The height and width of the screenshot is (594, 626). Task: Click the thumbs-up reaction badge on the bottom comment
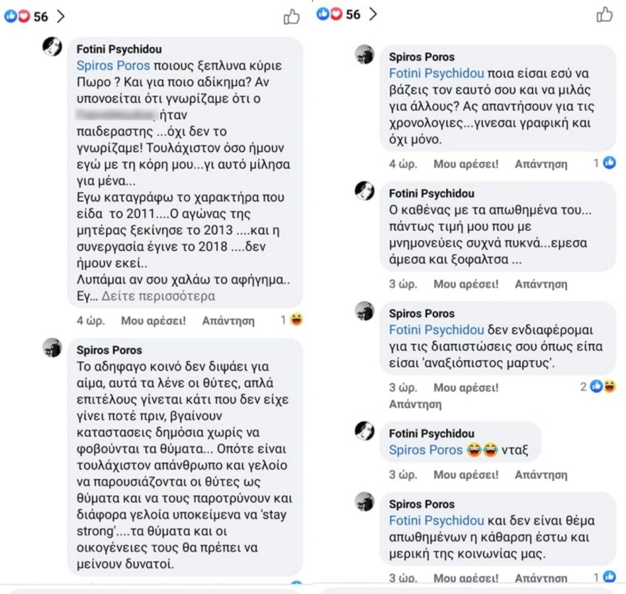click(x=611, y=576)
